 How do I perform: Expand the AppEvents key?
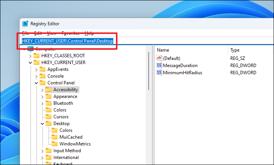[37, 70]
